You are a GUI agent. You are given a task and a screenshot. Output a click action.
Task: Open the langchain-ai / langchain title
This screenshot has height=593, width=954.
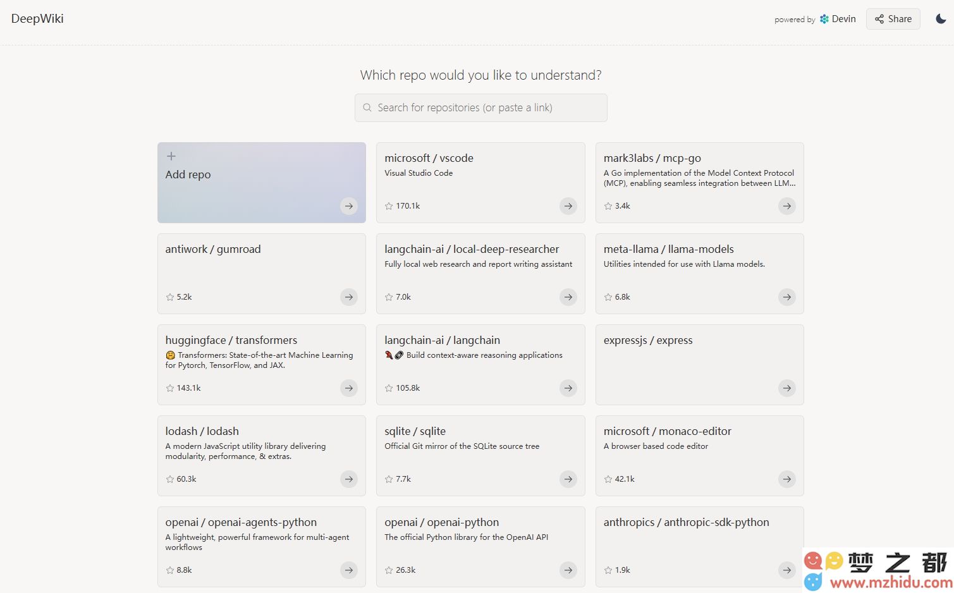[442, 340]
